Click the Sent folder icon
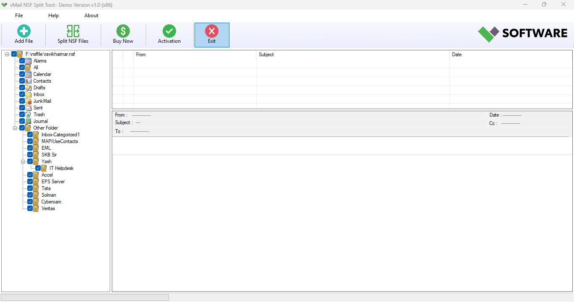Viewport: 574px width, 302px height. click(29, 108)
